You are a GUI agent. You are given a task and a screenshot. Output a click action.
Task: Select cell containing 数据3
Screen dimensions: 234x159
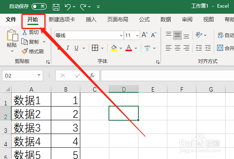pos(31,127)
